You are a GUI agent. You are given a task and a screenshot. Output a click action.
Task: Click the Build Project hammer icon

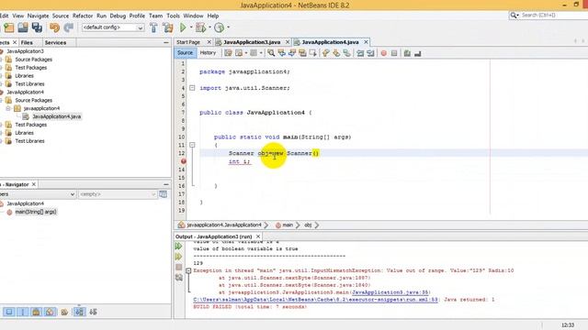pos(153,27)
